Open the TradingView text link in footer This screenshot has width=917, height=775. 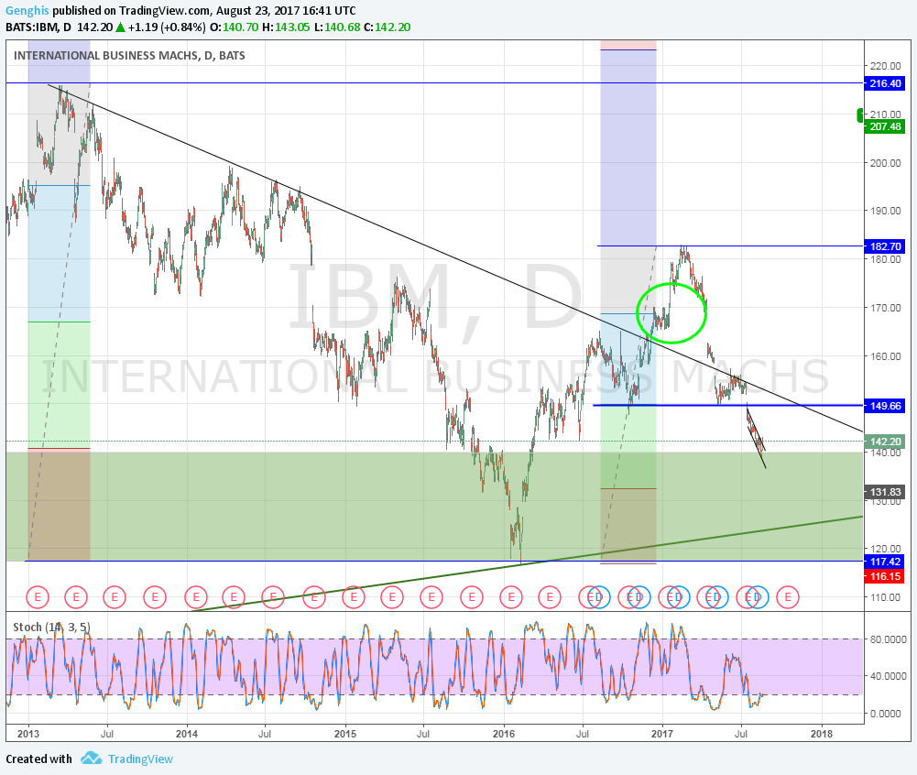click(140, 759)
